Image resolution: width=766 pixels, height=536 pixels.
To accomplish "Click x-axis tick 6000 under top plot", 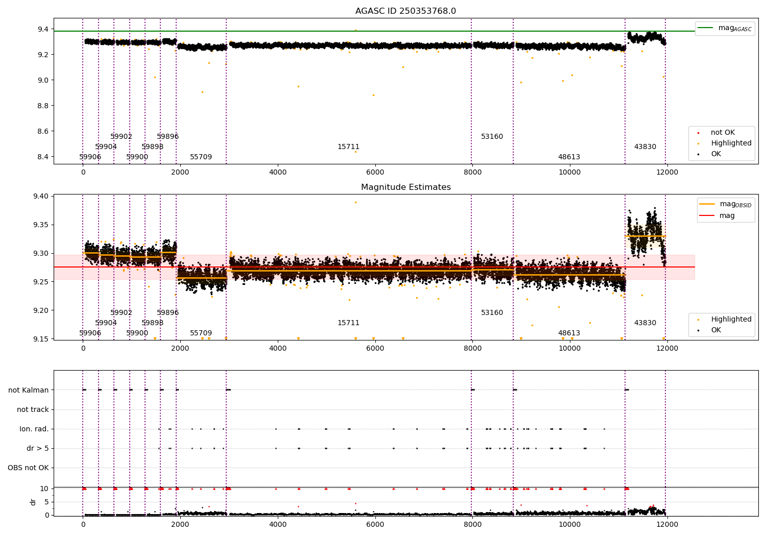I will click(x=375, y=172).
